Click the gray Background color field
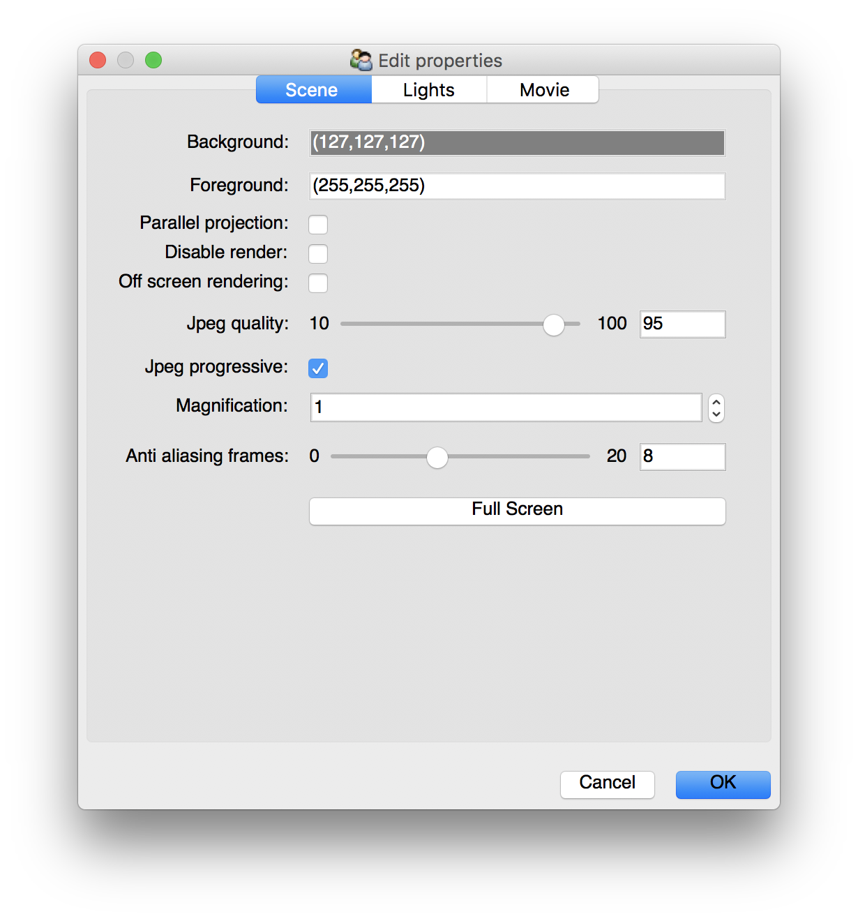The image size is (858, 921). tap(518, 142)
